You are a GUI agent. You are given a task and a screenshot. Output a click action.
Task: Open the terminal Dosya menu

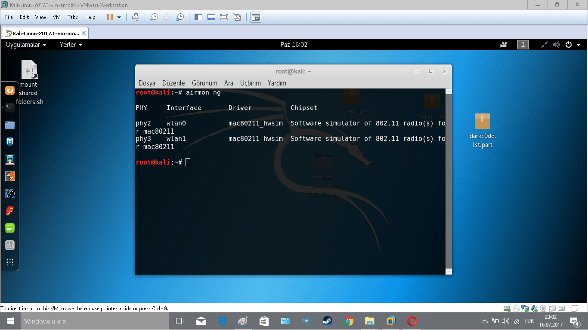(147, 83)
